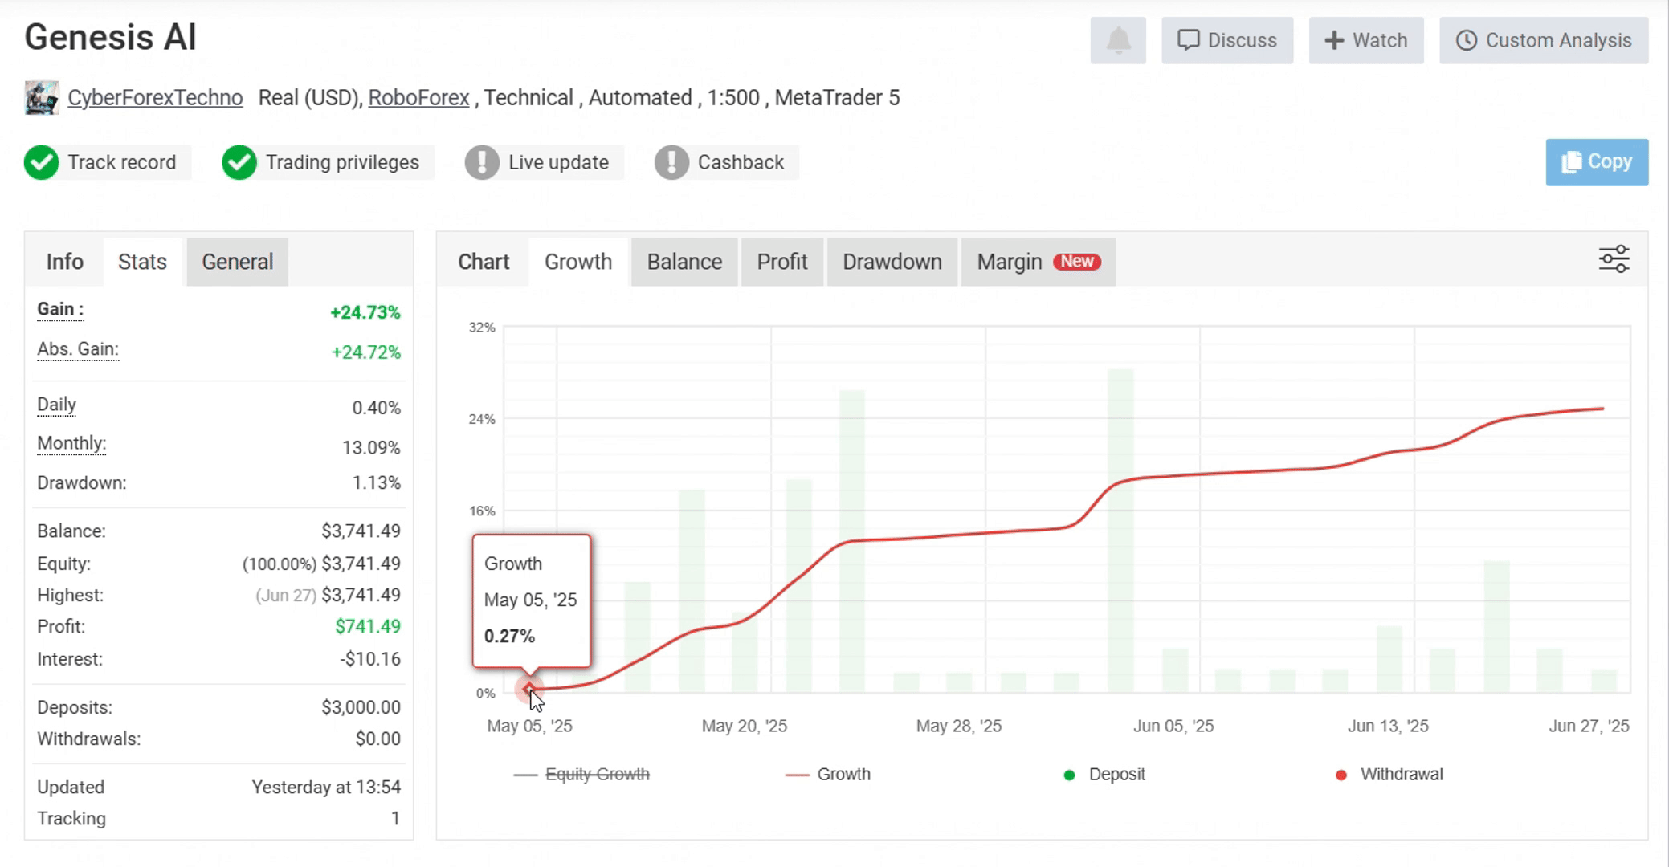Click the -$10.16 interest value

(x=370, y=659)
